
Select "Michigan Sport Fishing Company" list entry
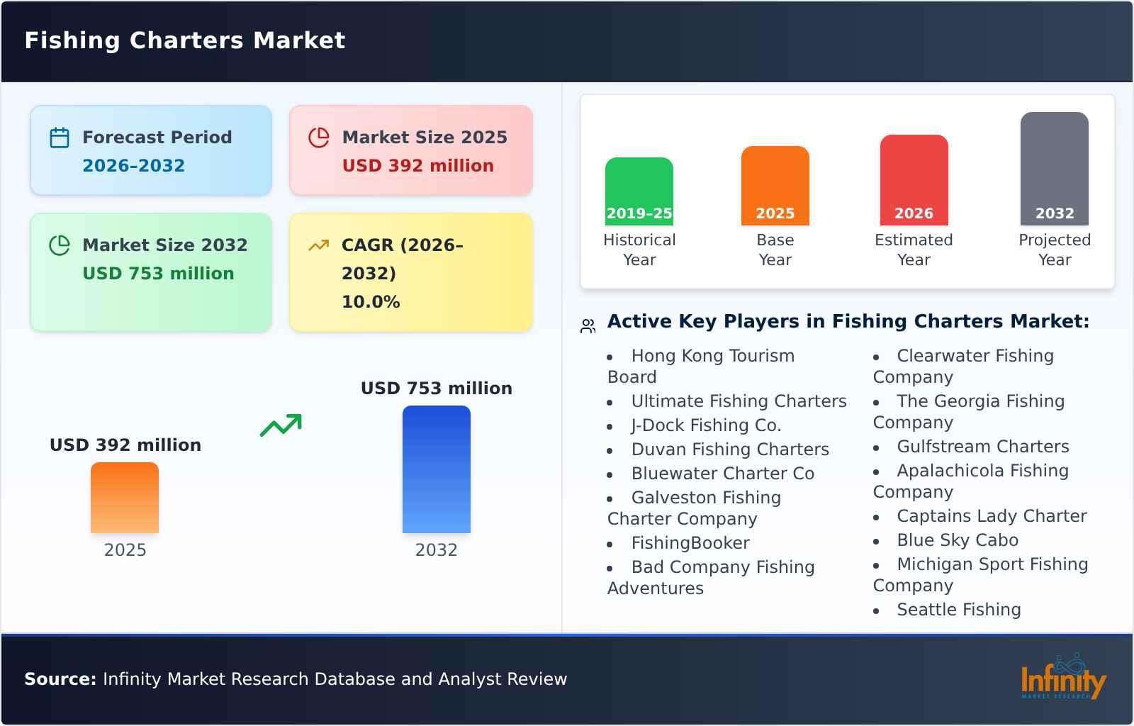[981, 575]
